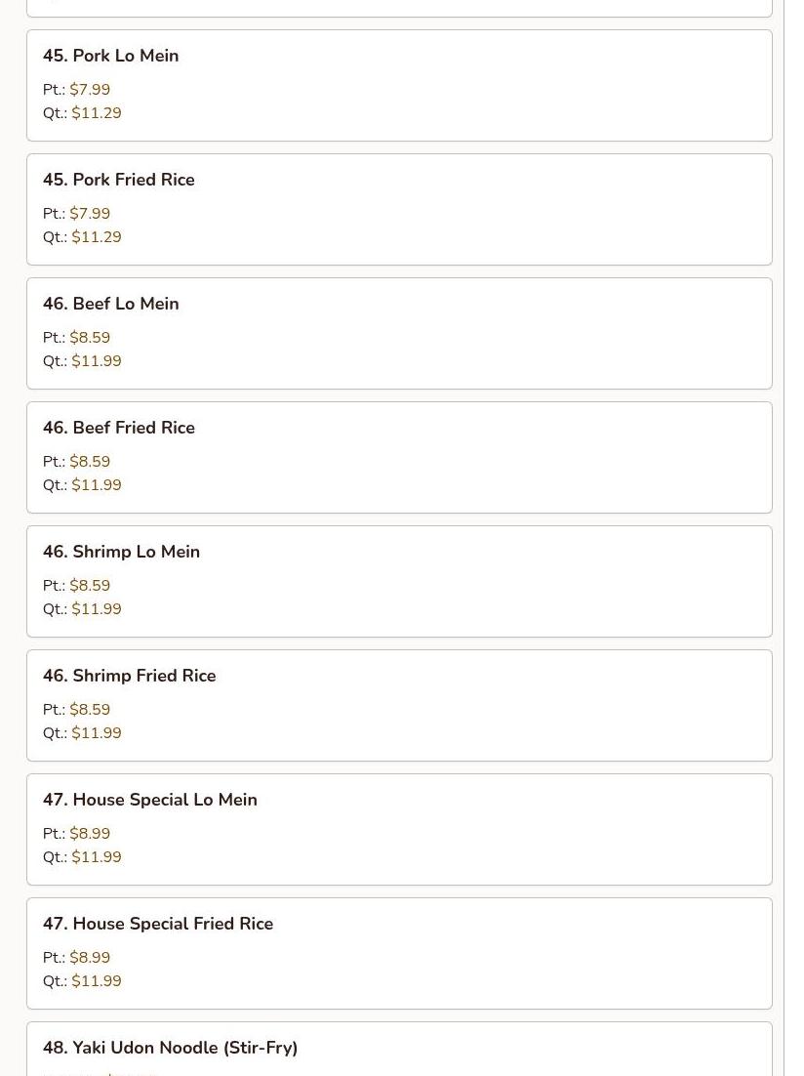The height and width of the screenshot is (1076, 804).
Task: Click the 46. Shrimp Fried Rice title
Action: click(129, 676)
